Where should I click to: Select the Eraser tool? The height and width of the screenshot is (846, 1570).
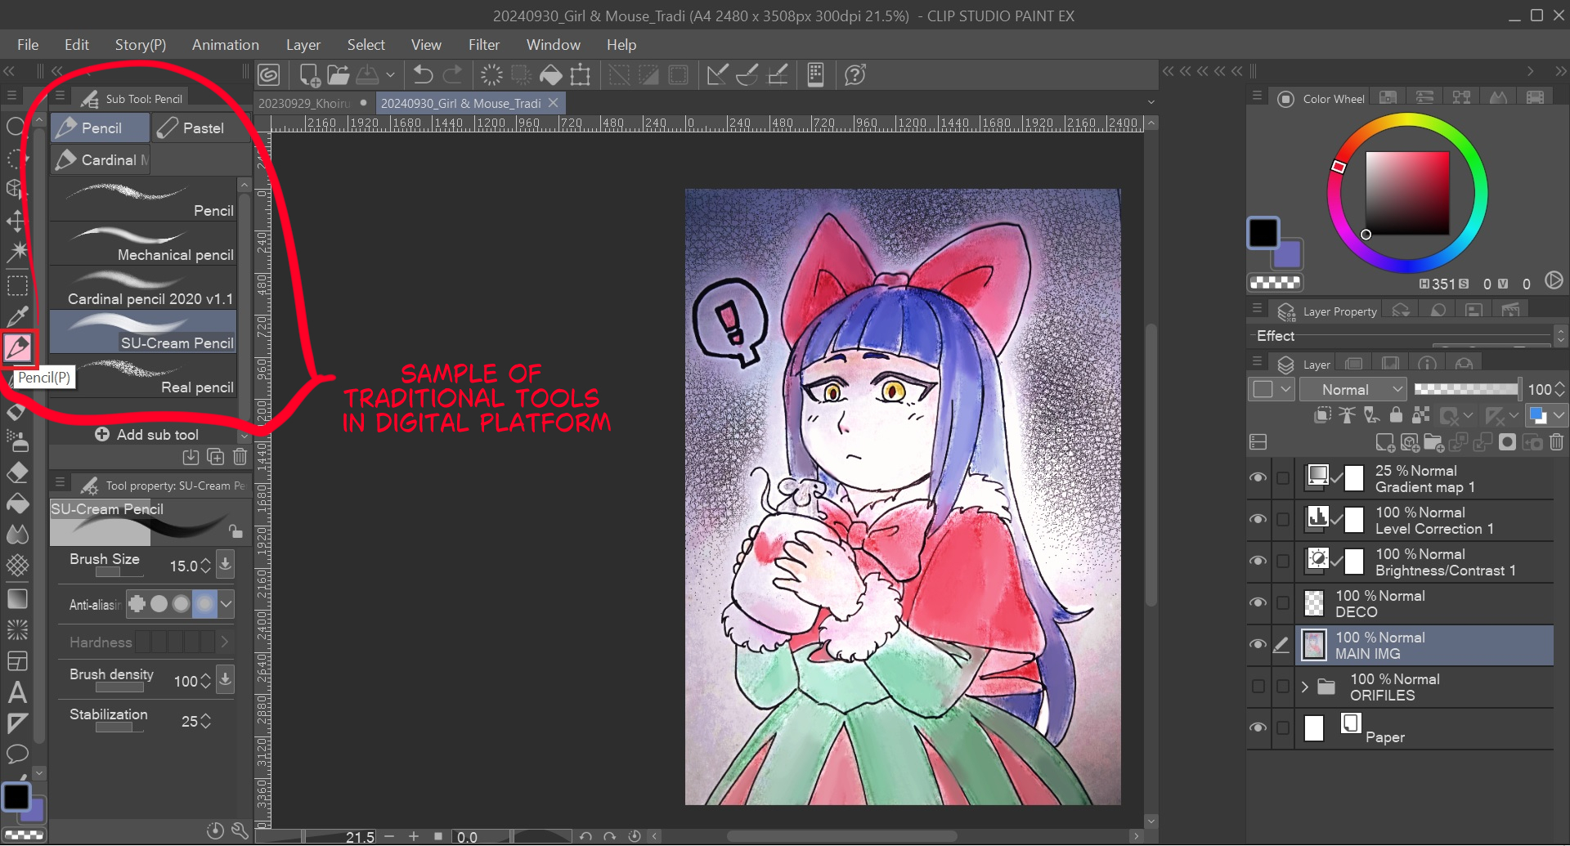pos(16,472)
